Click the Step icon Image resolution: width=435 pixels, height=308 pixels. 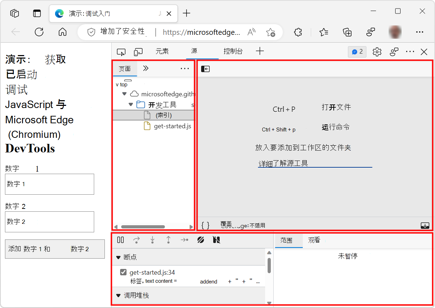tap(184, 240)
